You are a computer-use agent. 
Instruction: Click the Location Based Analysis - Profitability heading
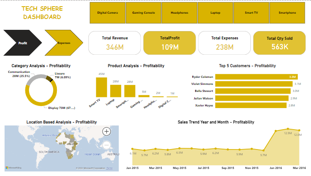(x=62, y=122)
